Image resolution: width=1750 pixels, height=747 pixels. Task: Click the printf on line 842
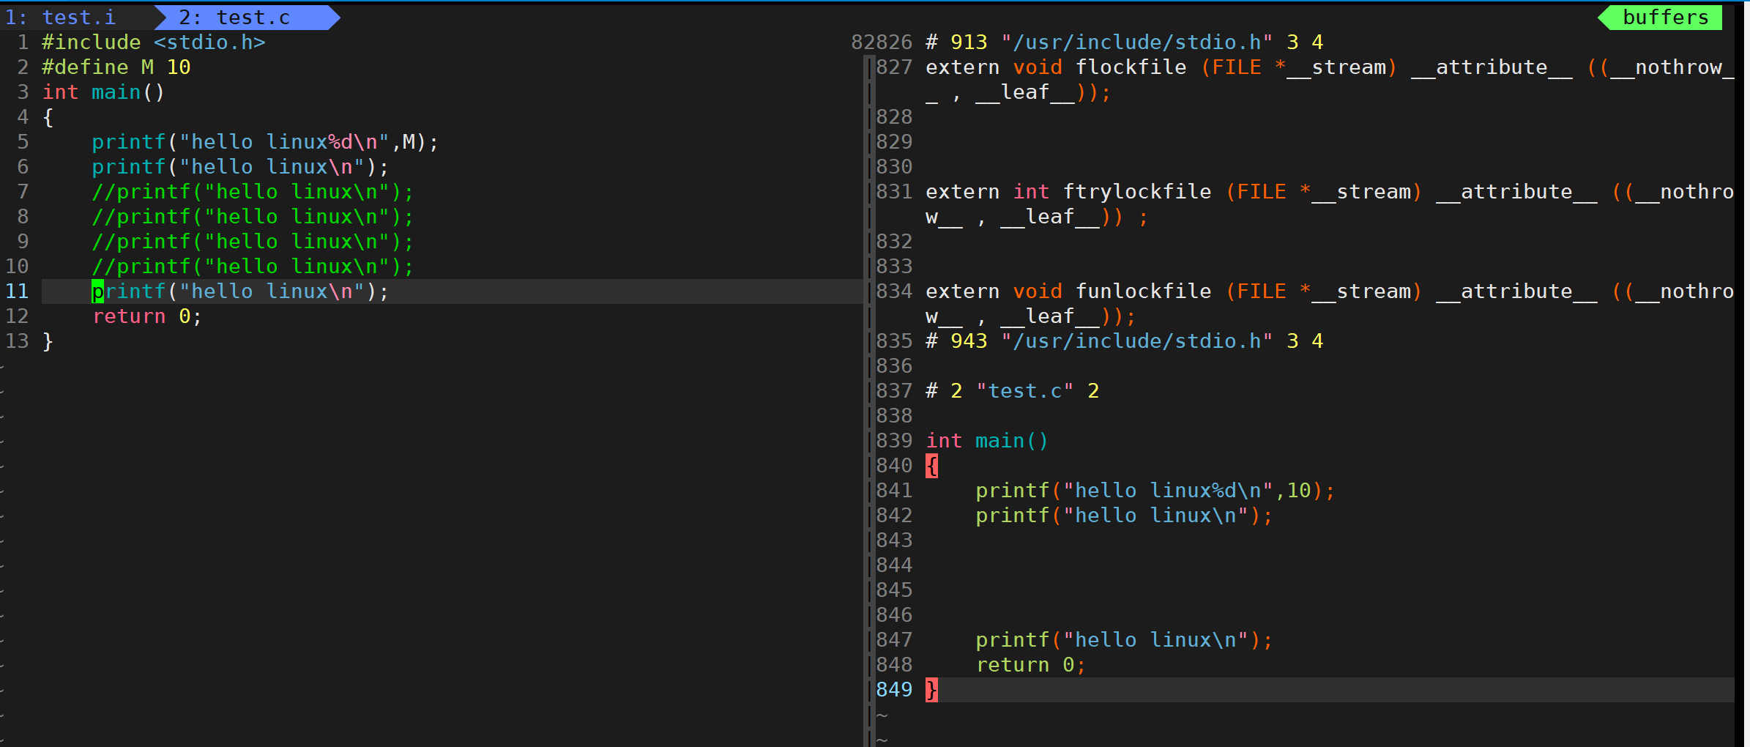click(1124, 516)
